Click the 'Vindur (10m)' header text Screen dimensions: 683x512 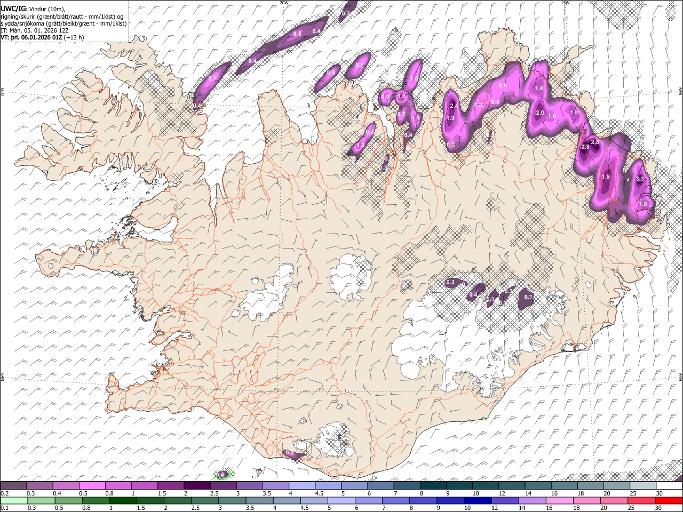46,9
